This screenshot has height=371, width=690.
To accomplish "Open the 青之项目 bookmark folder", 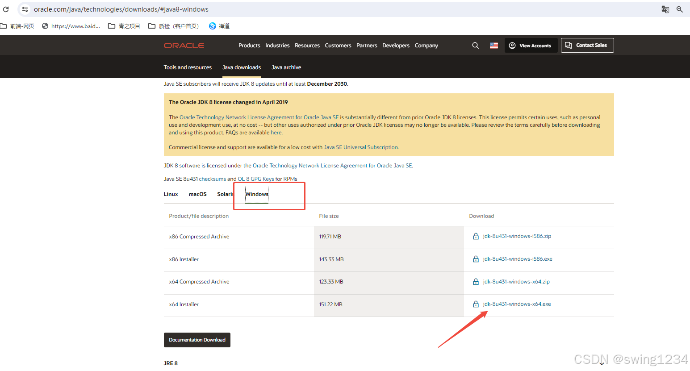I will tap(124, 26).
